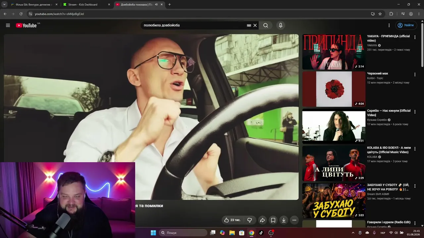Close the Stream - Kick Dashboard tab
The image size is (424, 238).
(109, 5)
